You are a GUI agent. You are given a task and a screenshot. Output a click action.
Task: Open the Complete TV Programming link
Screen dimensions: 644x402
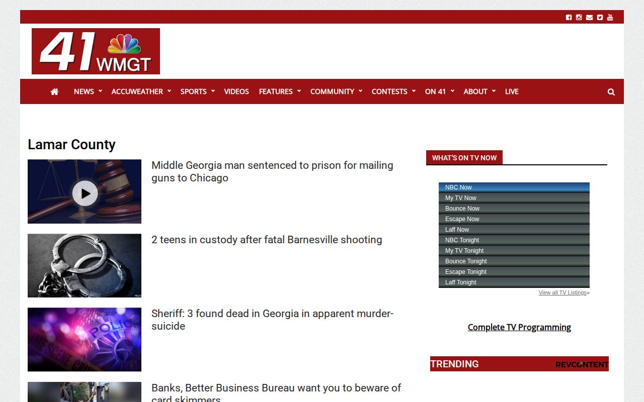(x=519, y=327)
